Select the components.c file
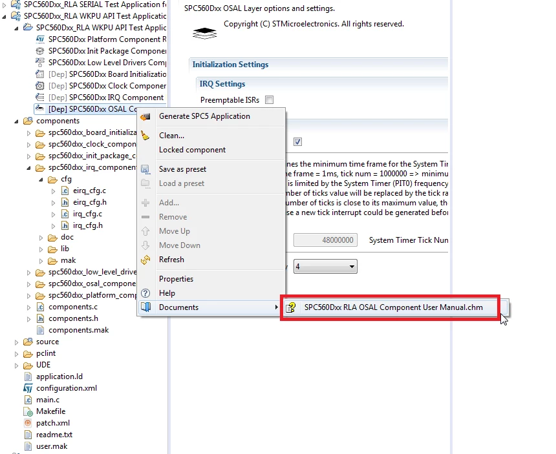The width and height of the screenshot is (556, 454). click(72, 307)
